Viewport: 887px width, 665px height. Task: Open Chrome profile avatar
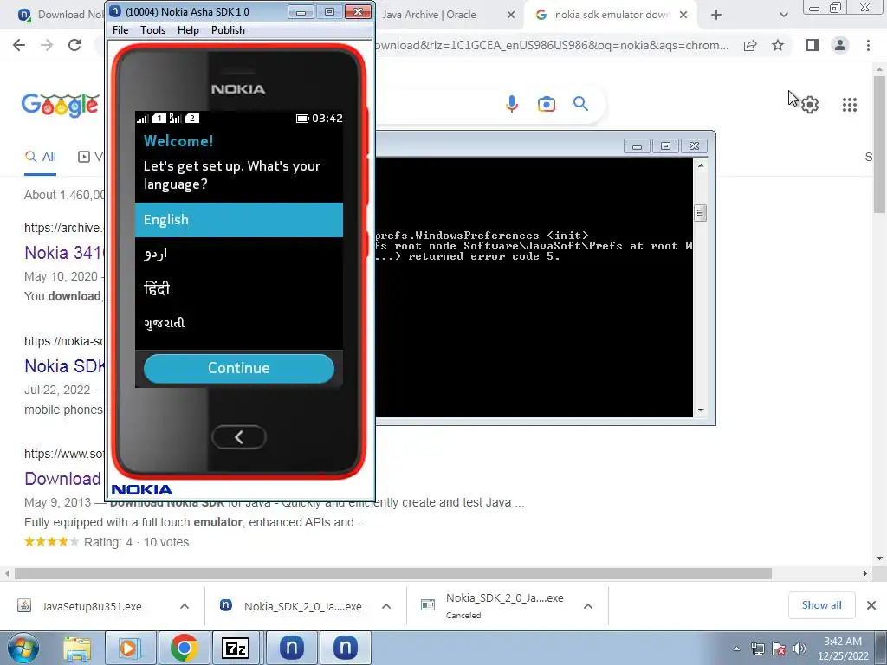(x=840, y=45)
